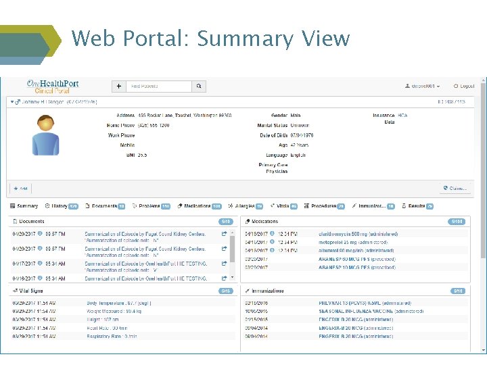Click info icon beside albuterol date

(272, 250)
